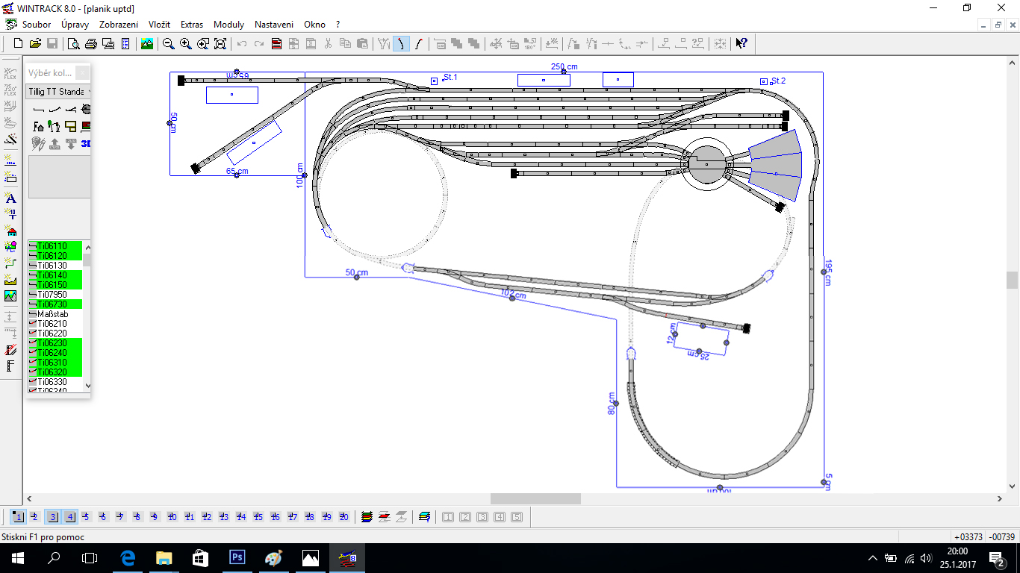
Task: Close the Výběr kol... panel
Action: (82, 73)
